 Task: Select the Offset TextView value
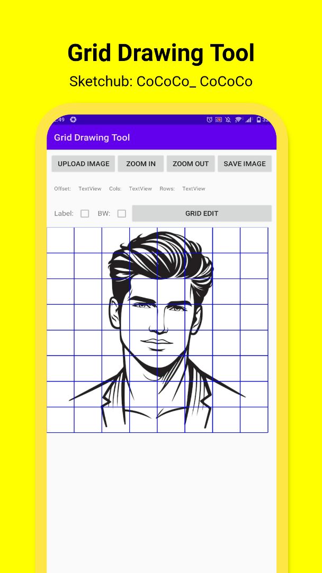[x=90, y=189]
